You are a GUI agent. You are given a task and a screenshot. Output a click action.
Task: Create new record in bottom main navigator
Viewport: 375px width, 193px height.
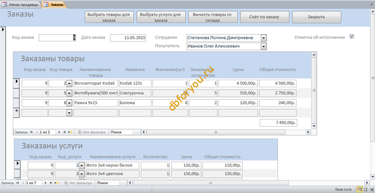57,183
